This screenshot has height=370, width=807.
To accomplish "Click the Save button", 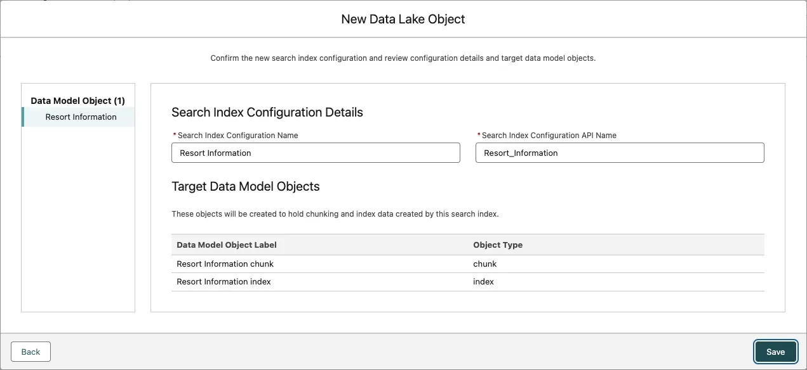I will [x=775, y=352].
